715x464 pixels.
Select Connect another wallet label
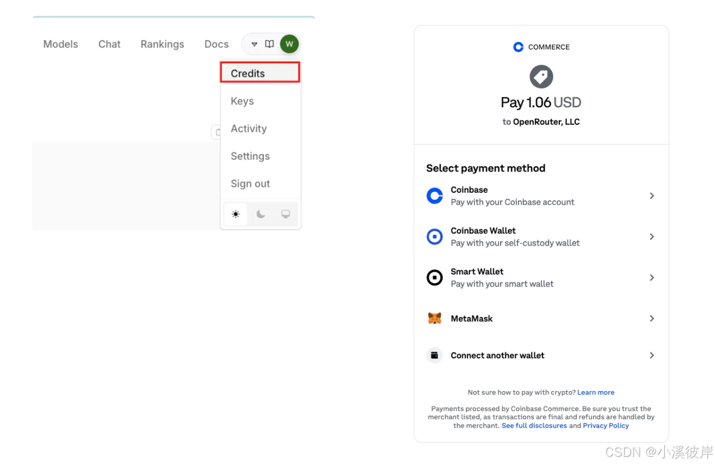click(x=497, y=355)
